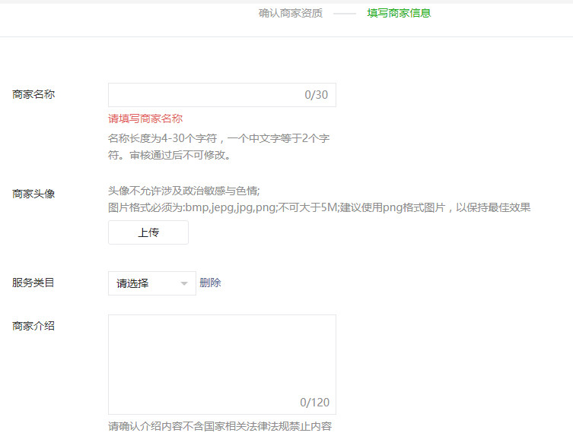Click the 头像不允许涉及政治敏感与色情 notice
The height and width of the screenshot is (436, 573).
184,191
